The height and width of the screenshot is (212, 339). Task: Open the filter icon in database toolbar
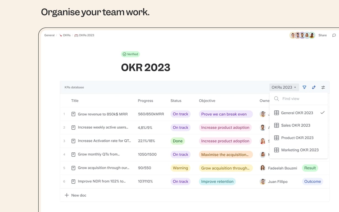[304, 87]
